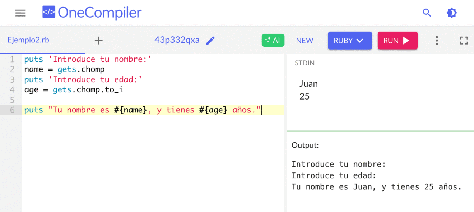Click the chevron on the RUBY dropdown
The height and width of the screenshot is (212, 474).
point(359,40)
